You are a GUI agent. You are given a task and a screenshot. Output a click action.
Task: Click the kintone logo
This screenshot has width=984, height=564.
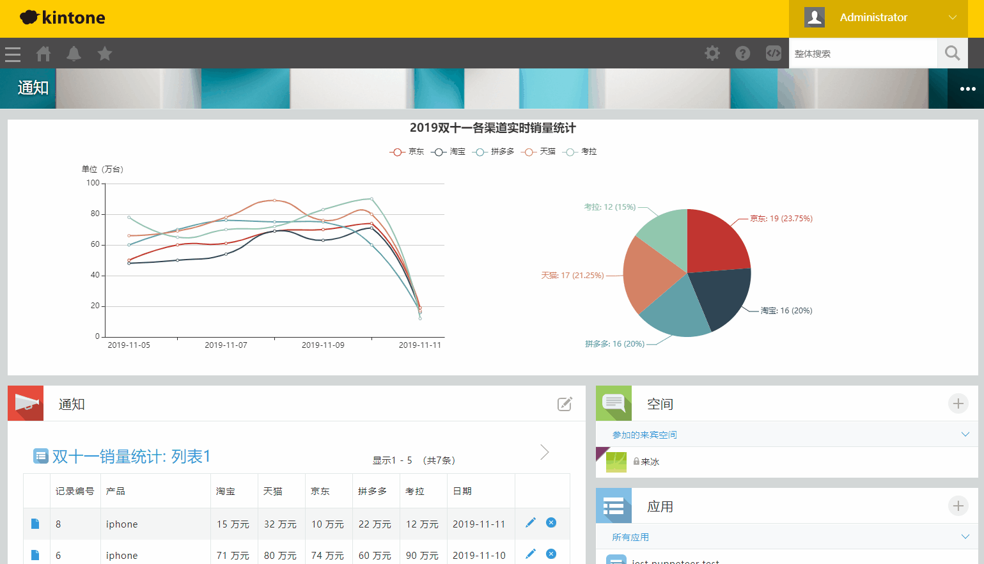pos(63,17)
